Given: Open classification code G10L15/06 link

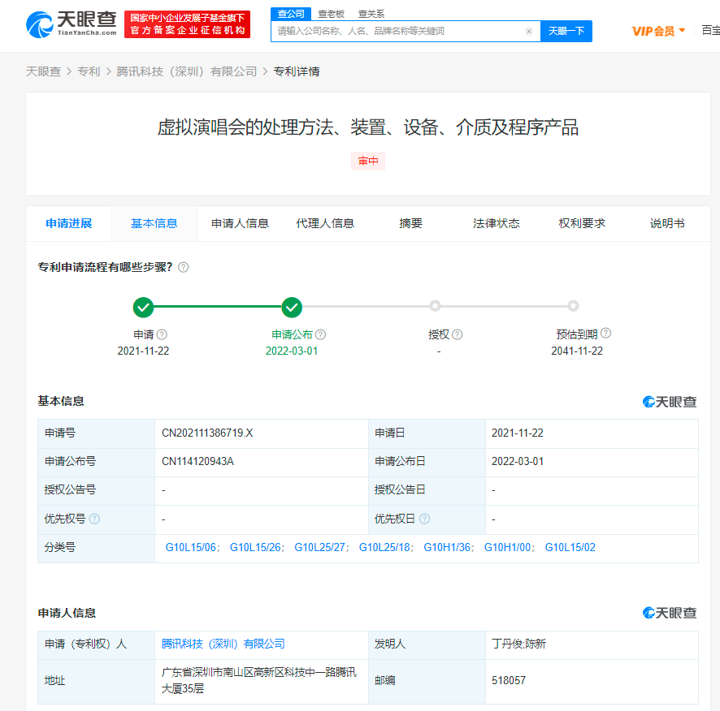Looking at the screenshot, I should 191,548.
